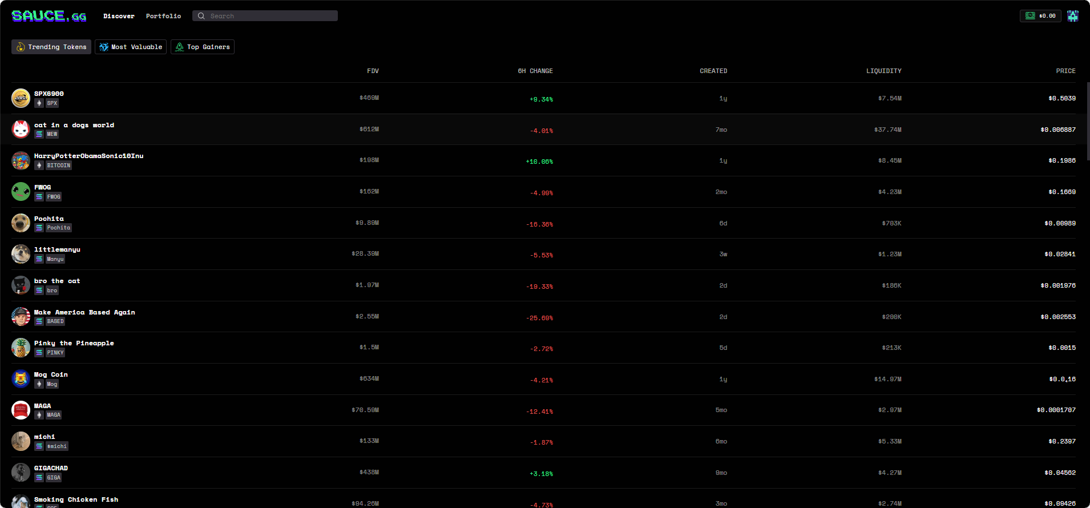The image size is (1090, 508).
Task: Click the SPX6900 token avatar
Action: click(21, 98)
